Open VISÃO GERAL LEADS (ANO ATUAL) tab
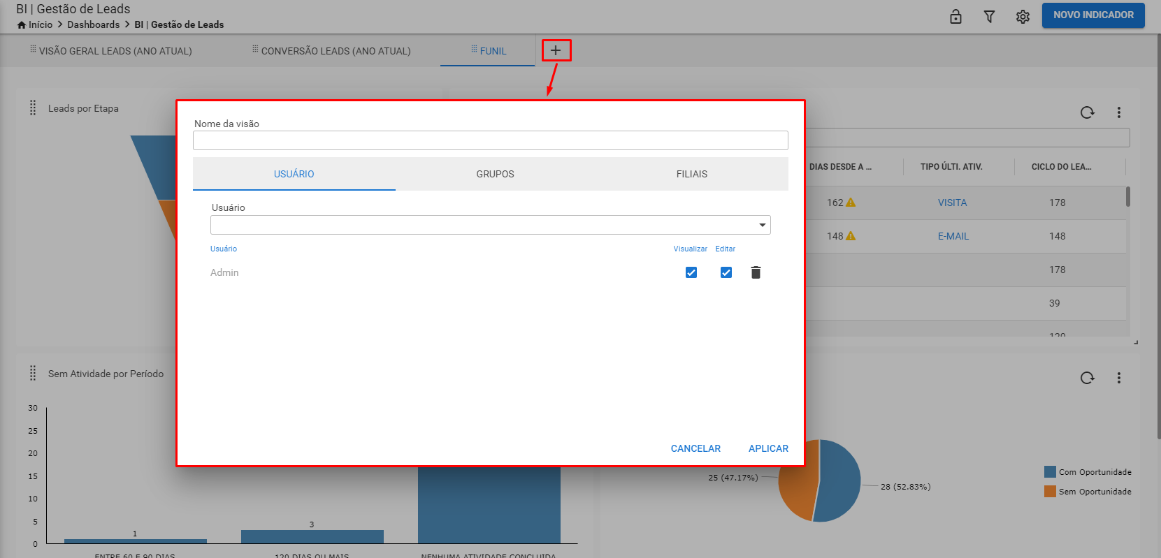The image size is (1161, 558). click(x=115, y=51)
